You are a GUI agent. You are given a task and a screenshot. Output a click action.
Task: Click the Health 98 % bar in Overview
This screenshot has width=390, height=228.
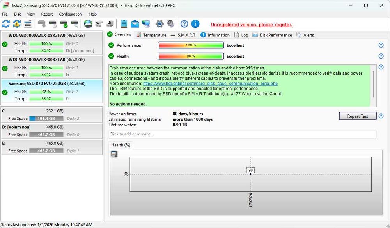191,56
